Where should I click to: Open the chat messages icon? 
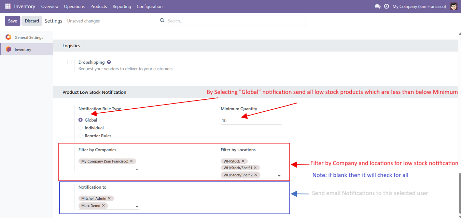tap(377, 6)
